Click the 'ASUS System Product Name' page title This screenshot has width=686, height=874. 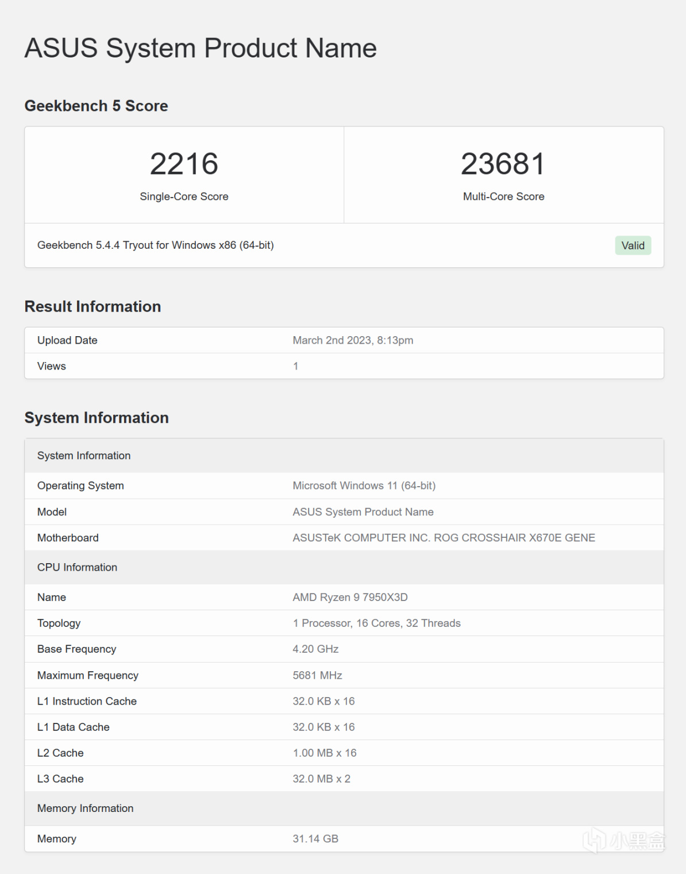pyautogui.click(x=201, y=48)
